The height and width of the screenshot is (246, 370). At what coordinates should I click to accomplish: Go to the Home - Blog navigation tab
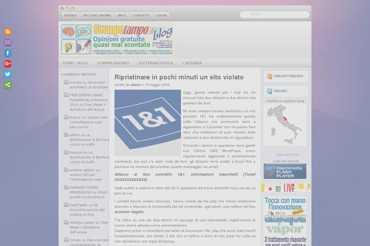[x=75, y=63]
